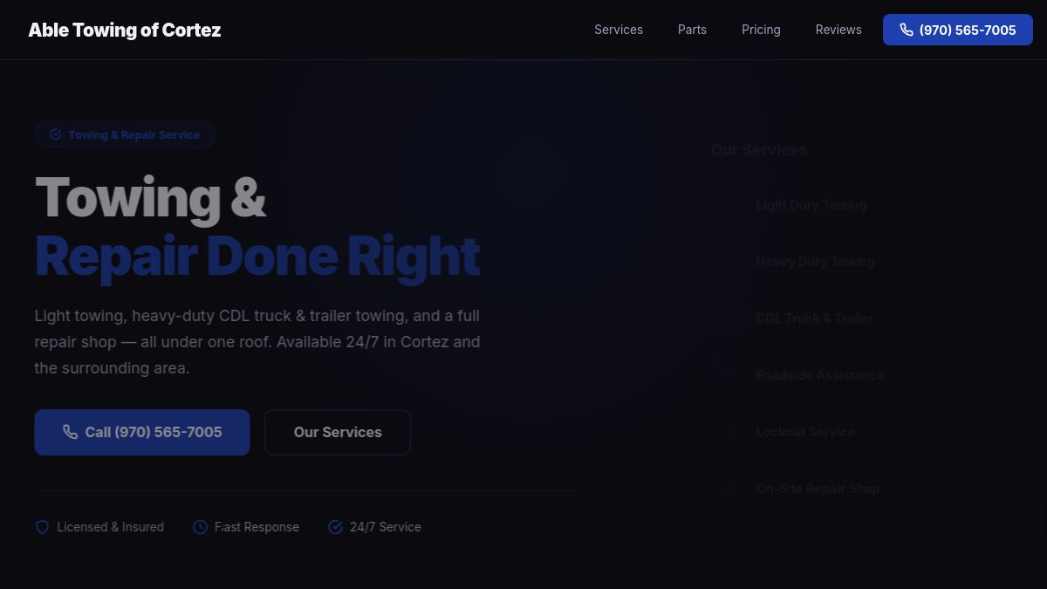Open the Pricing nav link

pos(761,30)
